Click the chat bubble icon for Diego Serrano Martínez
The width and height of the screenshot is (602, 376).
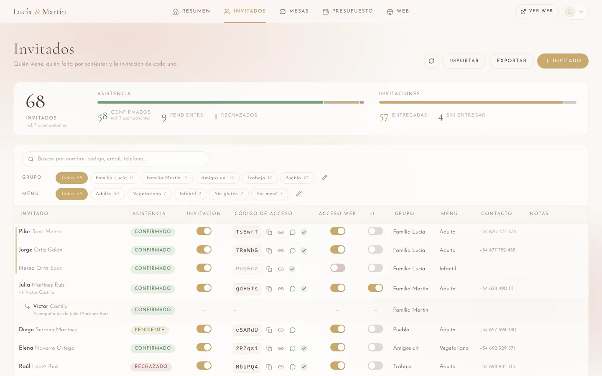[293, 330]
